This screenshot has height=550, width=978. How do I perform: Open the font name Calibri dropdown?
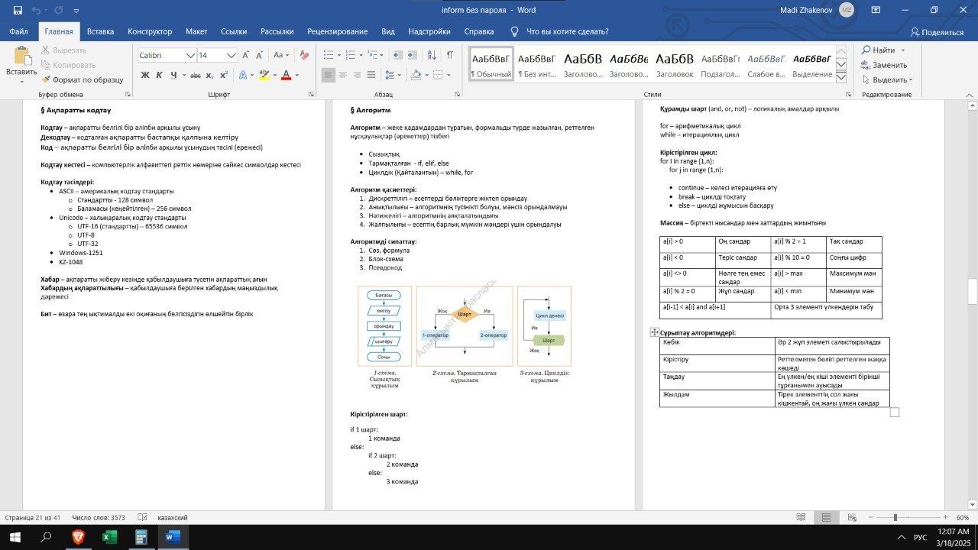[x=190, y=55]
